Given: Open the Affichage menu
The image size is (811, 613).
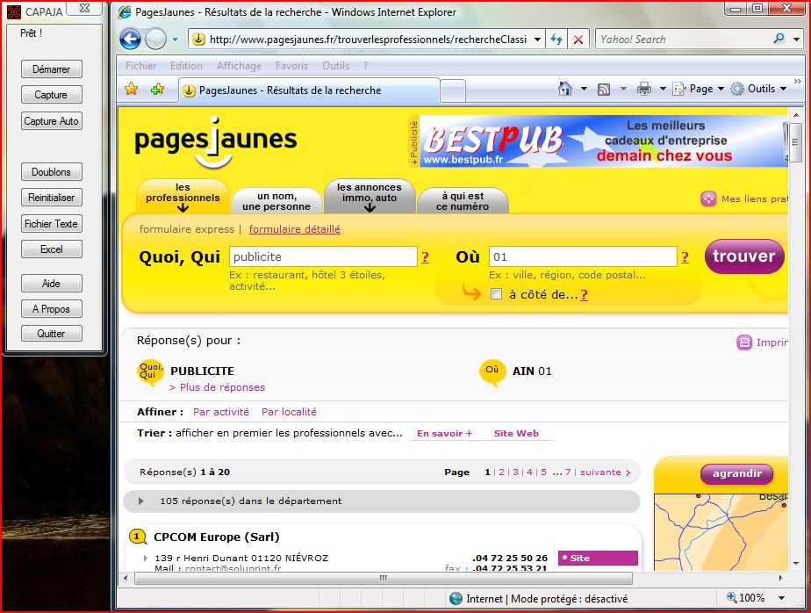Looking at the screenshot, I should [x=239, y=66].
